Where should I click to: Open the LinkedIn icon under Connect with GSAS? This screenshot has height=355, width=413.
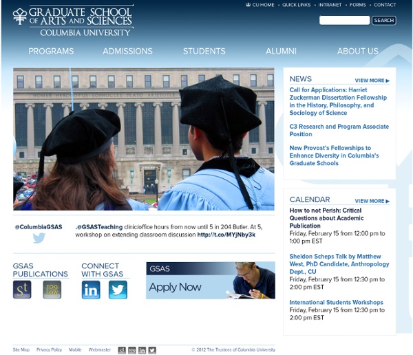coord(91,290)
